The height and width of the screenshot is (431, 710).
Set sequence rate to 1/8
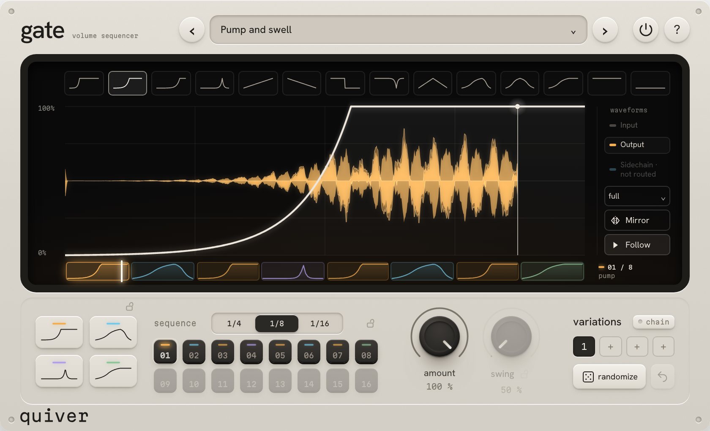point(277,324)
